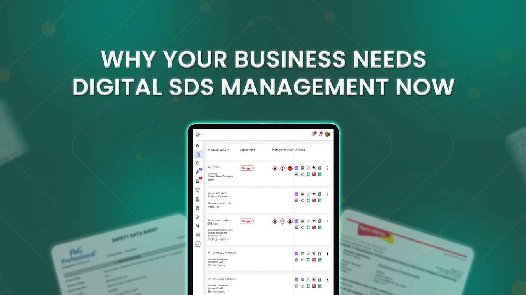Click the flame pictogram in the ACETONE row
The width and height of the screenshot is (526, 295).
point(275,168)
